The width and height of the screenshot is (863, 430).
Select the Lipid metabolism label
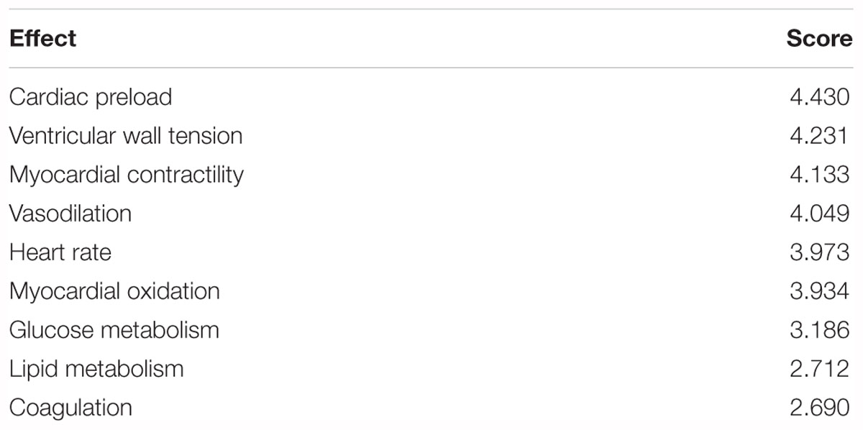96,369
